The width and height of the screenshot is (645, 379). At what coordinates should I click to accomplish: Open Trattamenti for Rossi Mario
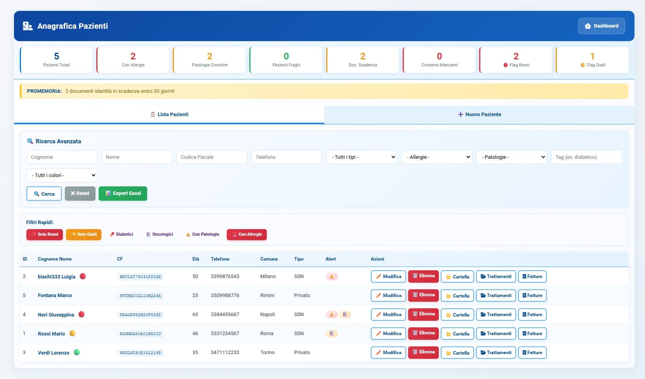tap(496, 334)
